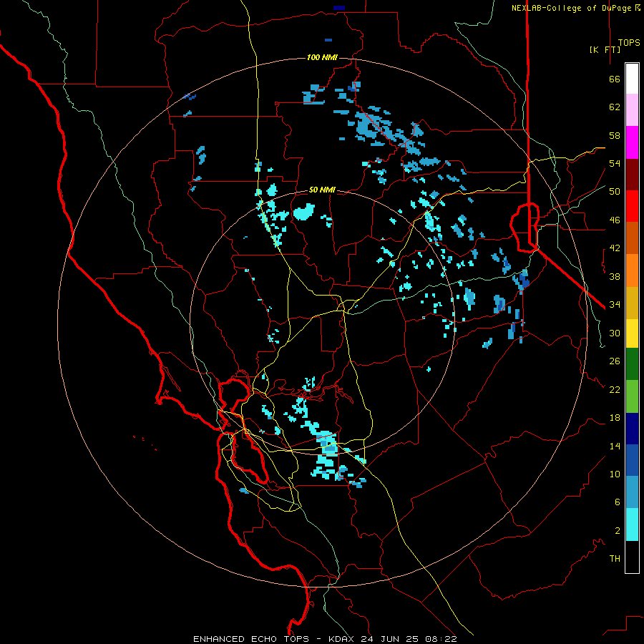Screen dimensions: 644x644
Task: Click the legend value 6
Action: [617, 502]
